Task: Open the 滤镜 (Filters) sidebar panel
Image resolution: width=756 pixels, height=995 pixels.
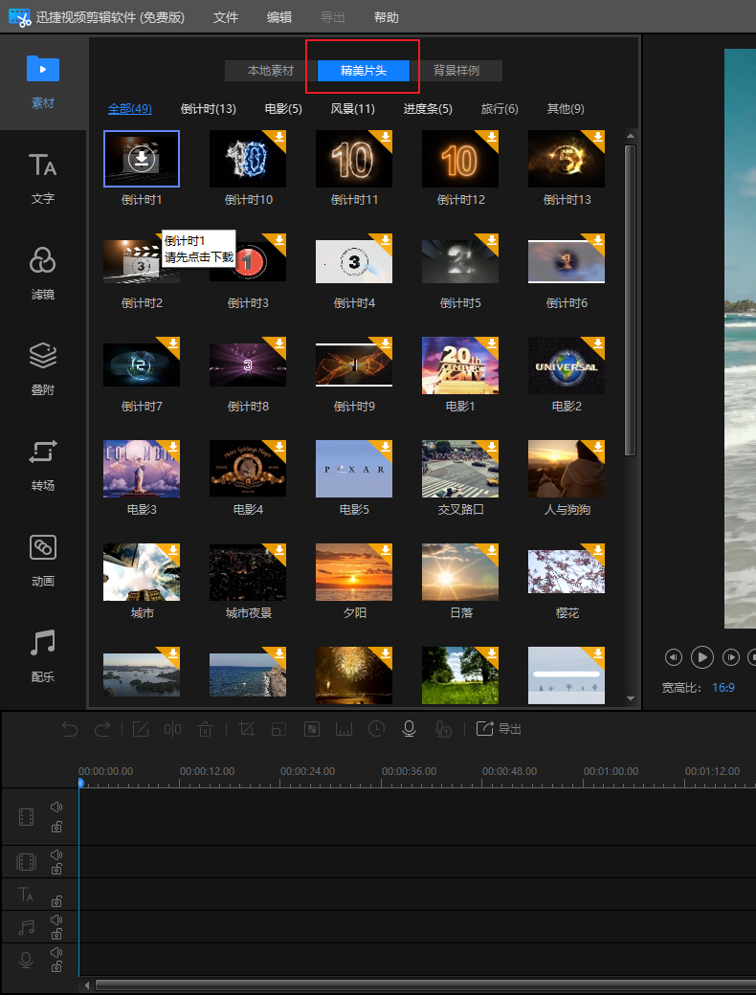Action: click(x=42, y=272)
